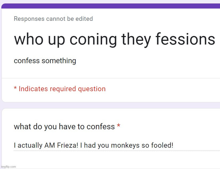
Task: Click the red asterisk before "Indicates"
Action: (15, 88)
